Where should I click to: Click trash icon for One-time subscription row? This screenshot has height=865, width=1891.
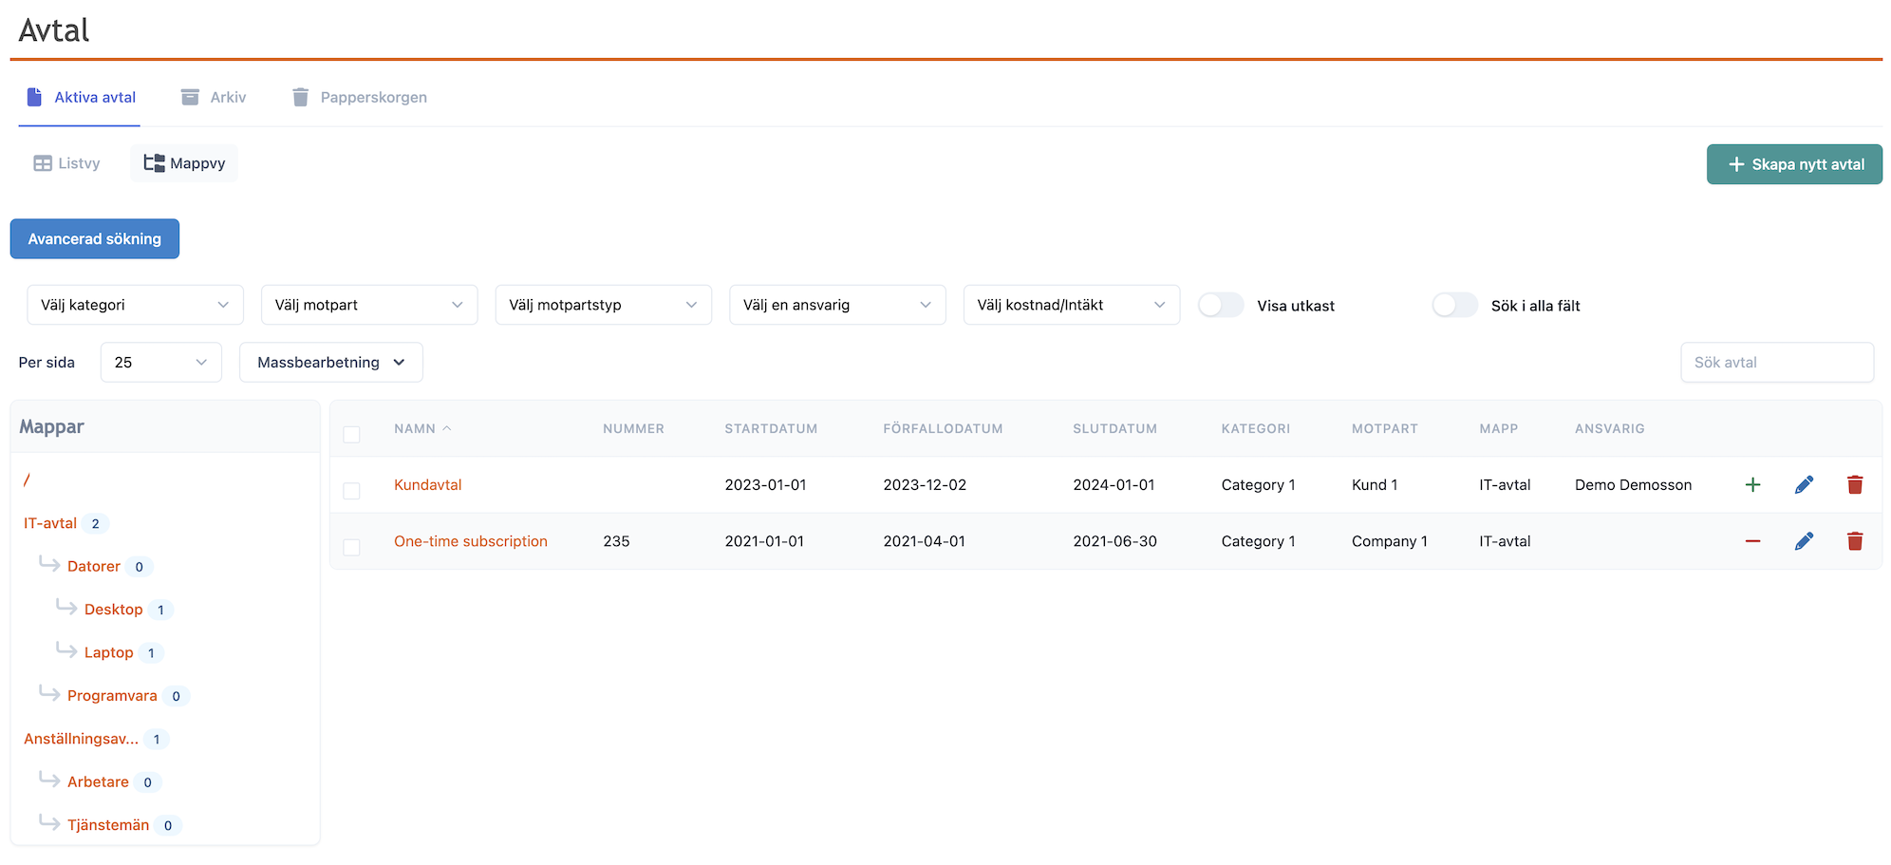coord(1854,541)
